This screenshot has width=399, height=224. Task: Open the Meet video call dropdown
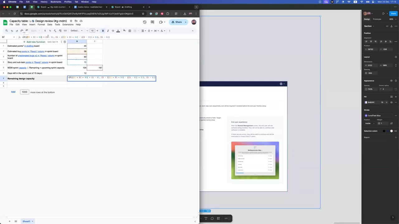(x=165, y=22)
